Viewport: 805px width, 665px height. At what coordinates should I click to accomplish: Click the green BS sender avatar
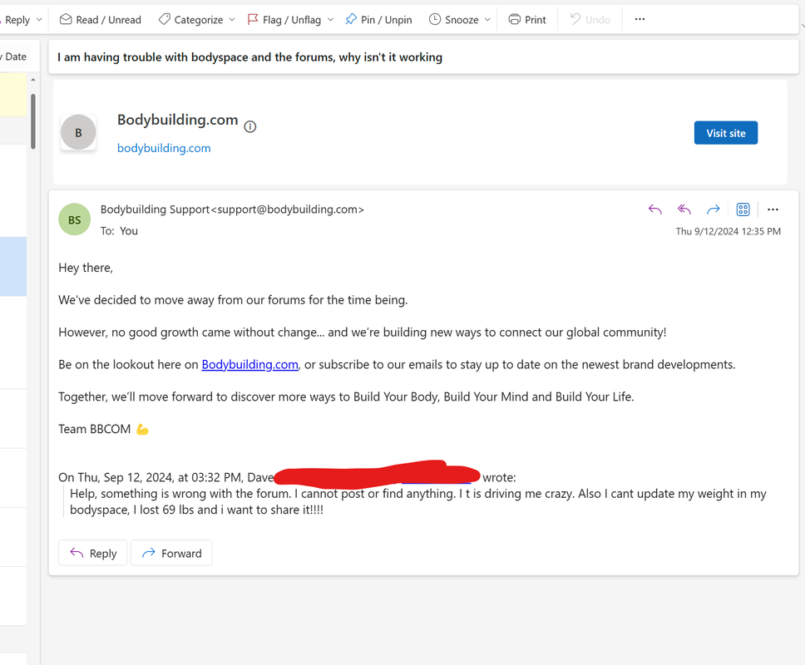pyautogui.click(x=75, y=219)
